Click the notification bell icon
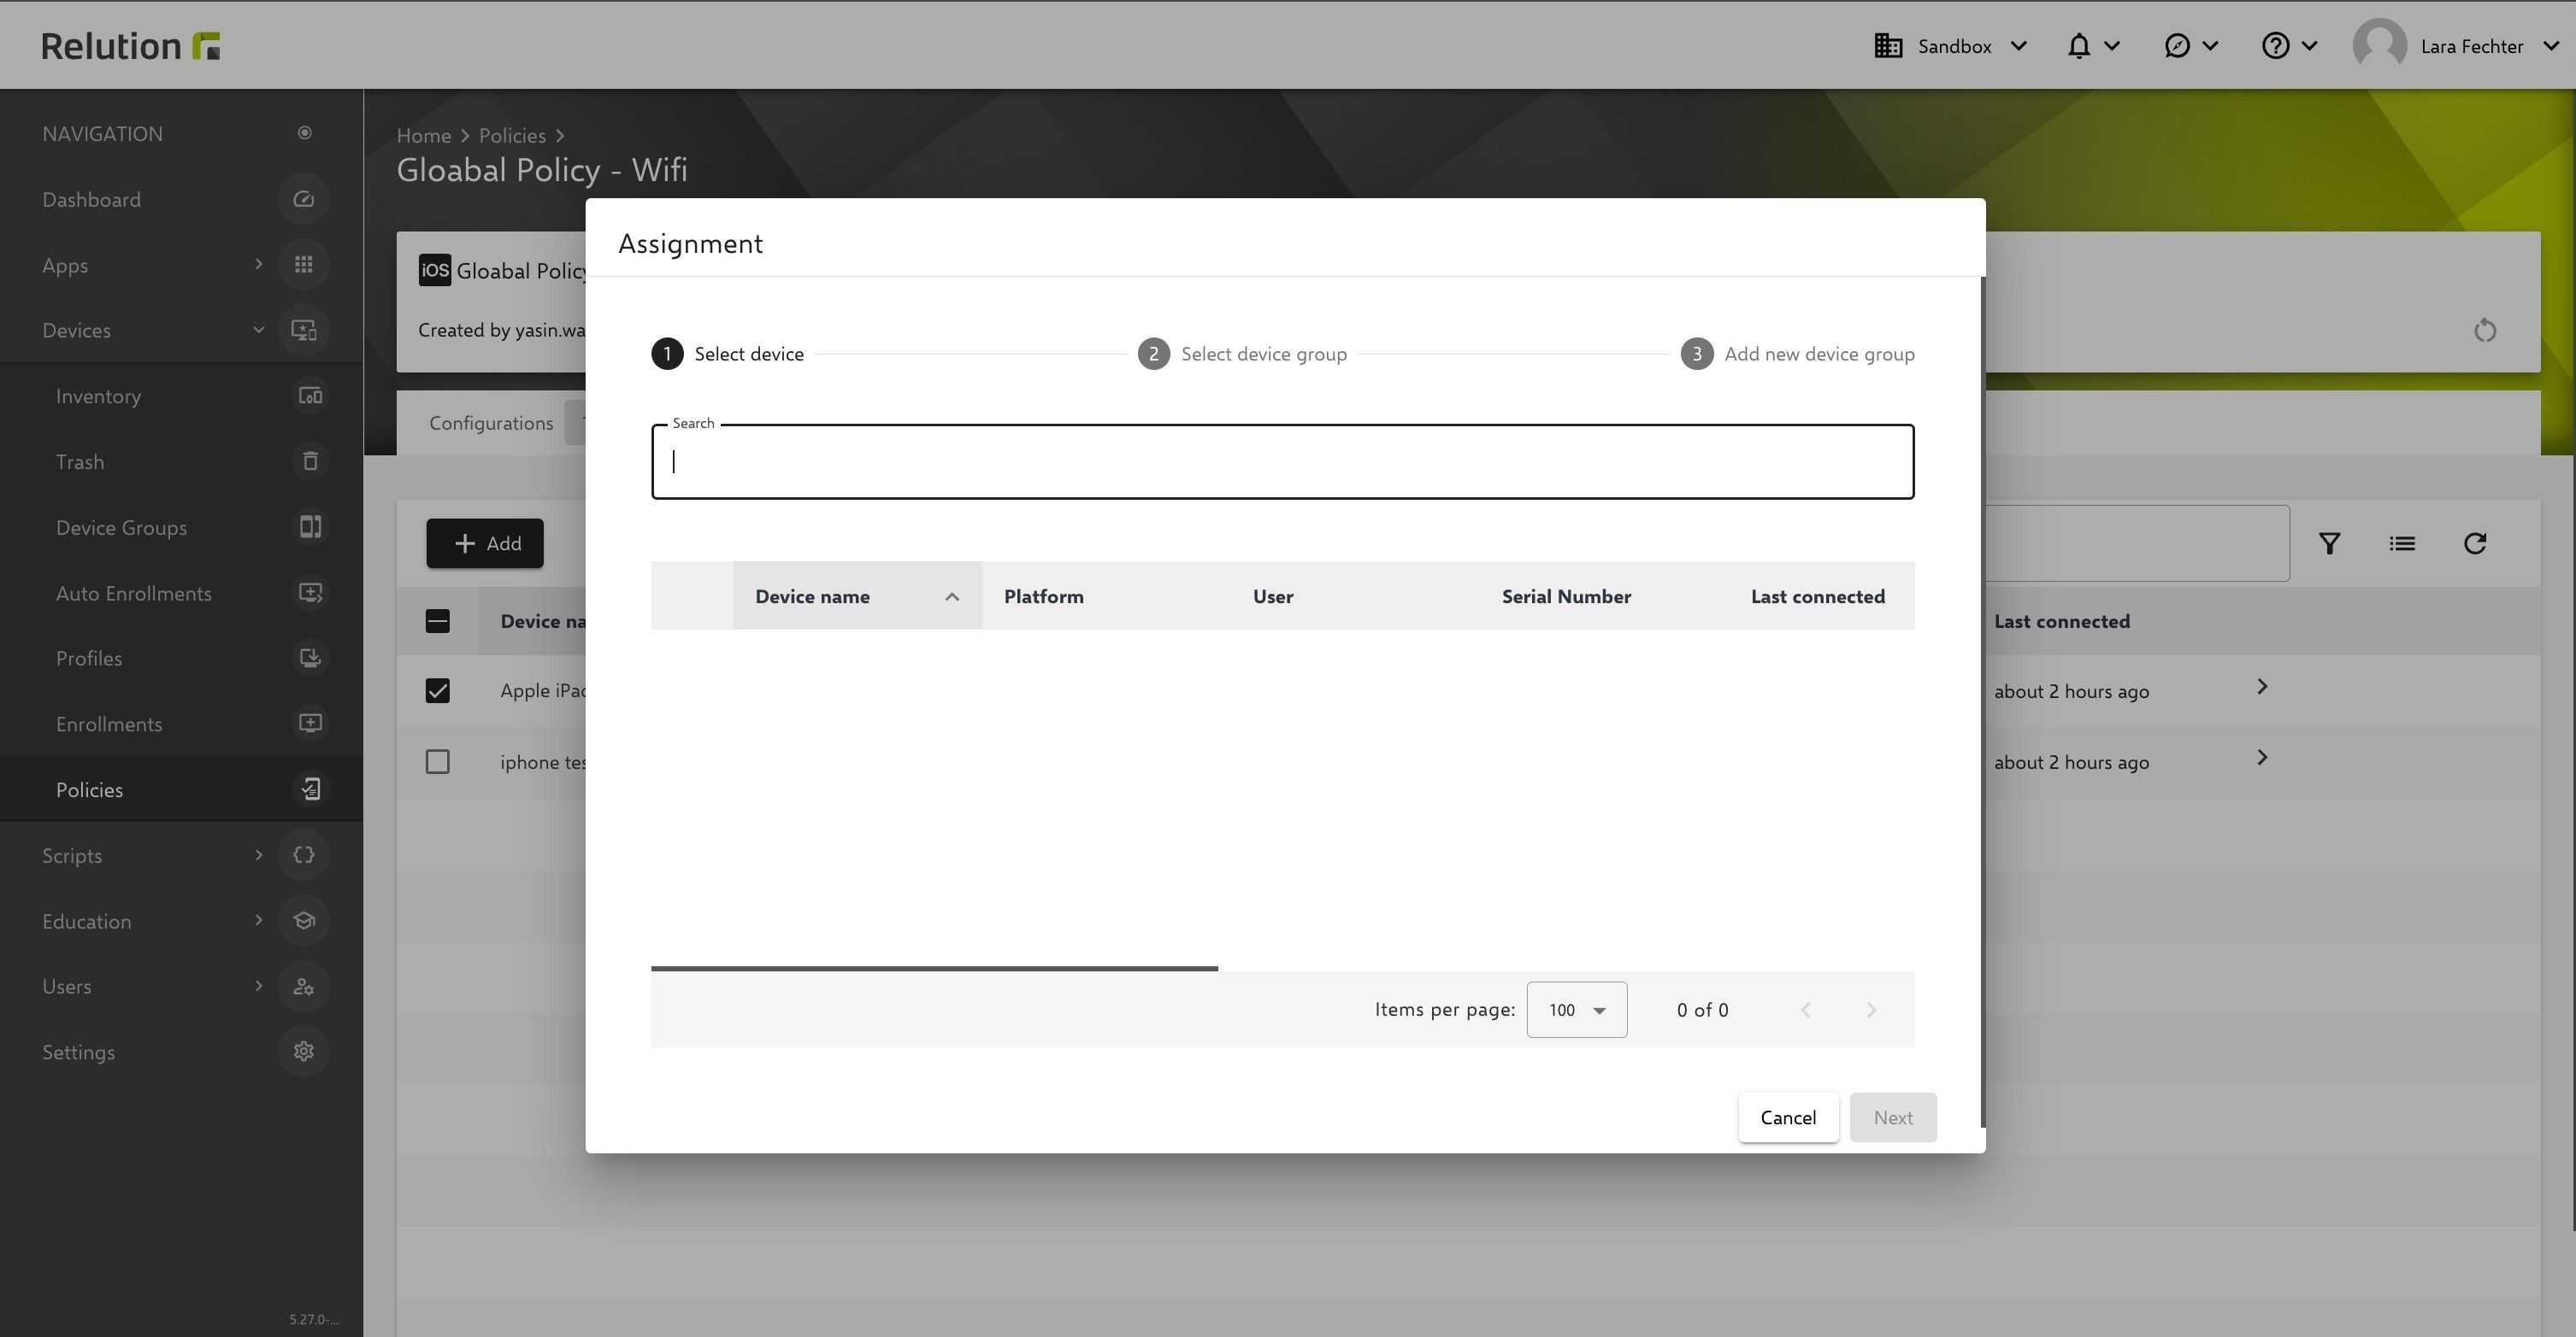This screenshot has height=1337, width=2576. point(2078,46)
